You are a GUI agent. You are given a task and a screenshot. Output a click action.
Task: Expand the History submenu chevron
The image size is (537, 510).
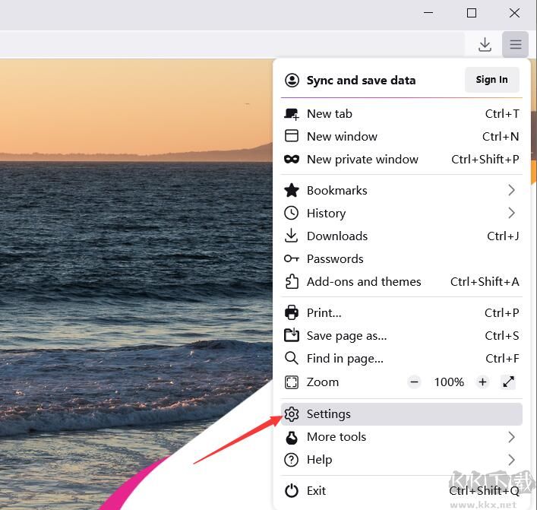point(511,214)
